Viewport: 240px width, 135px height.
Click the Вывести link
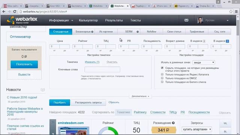[x=24, y=75]
